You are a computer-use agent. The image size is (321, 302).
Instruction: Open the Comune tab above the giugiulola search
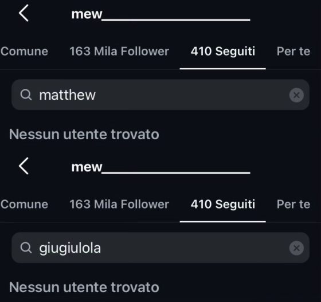(24, 204)
